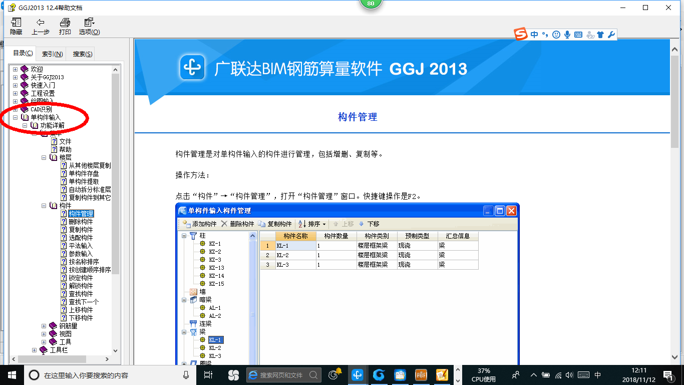Click the 隐藏 (Hide) toolbar icon
Screen dimensions: 684x385
click(x=16, y=23)
